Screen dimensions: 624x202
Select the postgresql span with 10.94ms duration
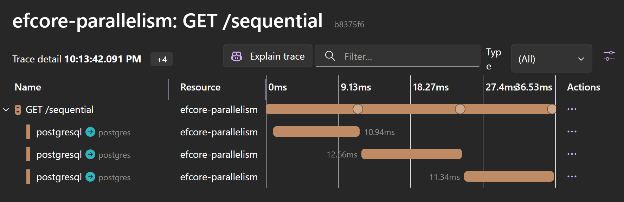click(59, 132)
